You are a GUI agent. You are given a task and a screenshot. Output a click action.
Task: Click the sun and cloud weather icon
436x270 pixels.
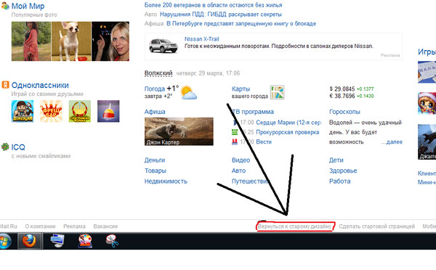(x=188, y=93)
